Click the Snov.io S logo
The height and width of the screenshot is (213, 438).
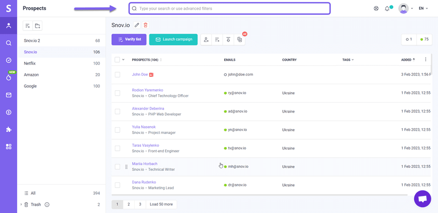tap(8, 8)
